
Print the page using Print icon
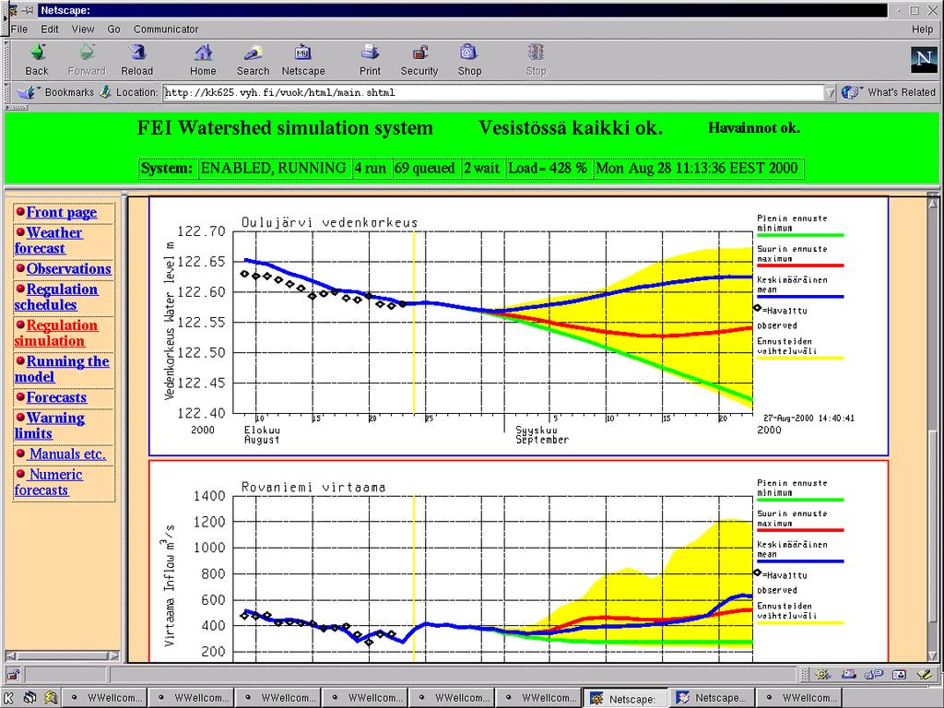pyautogui.click(x=370, y=53)
